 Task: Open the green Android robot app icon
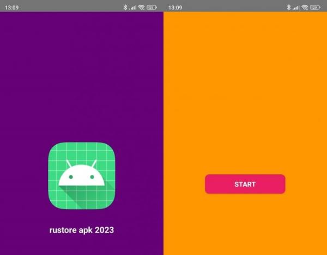(x=82, y=176)
